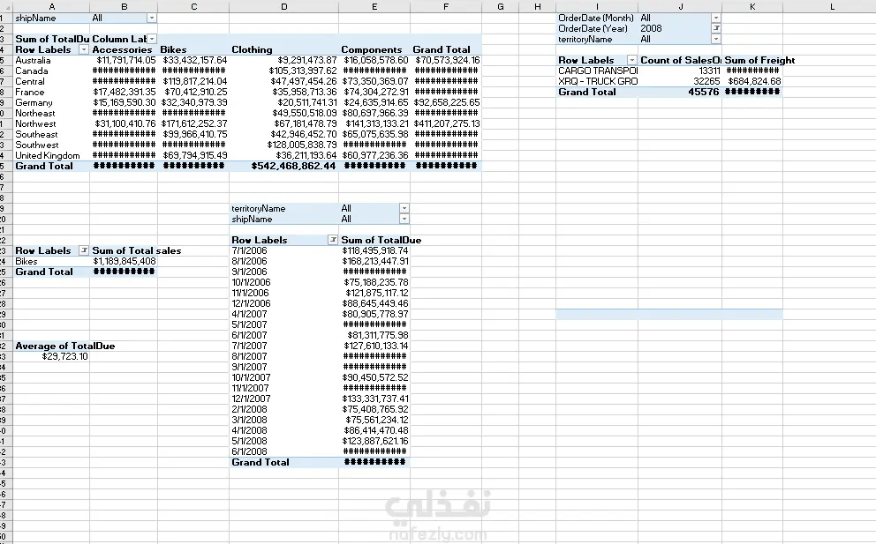Select column C header
Screen dimensions: 876x544
194,7
